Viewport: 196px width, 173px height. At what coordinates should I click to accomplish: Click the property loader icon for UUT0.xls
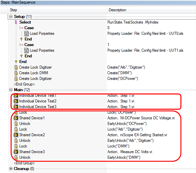point(26,33)
